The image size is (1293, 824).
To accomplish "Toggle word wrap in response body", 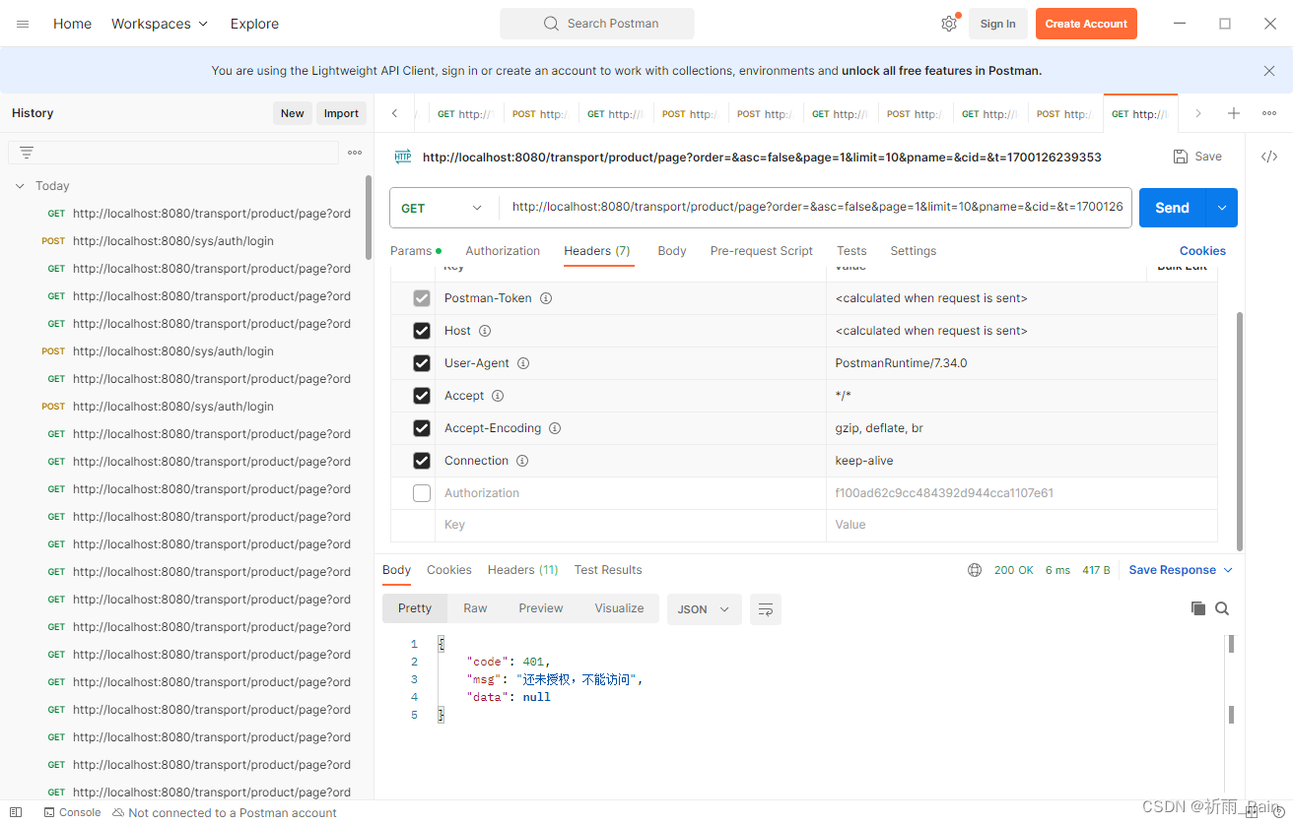I will tap(766, 609).
